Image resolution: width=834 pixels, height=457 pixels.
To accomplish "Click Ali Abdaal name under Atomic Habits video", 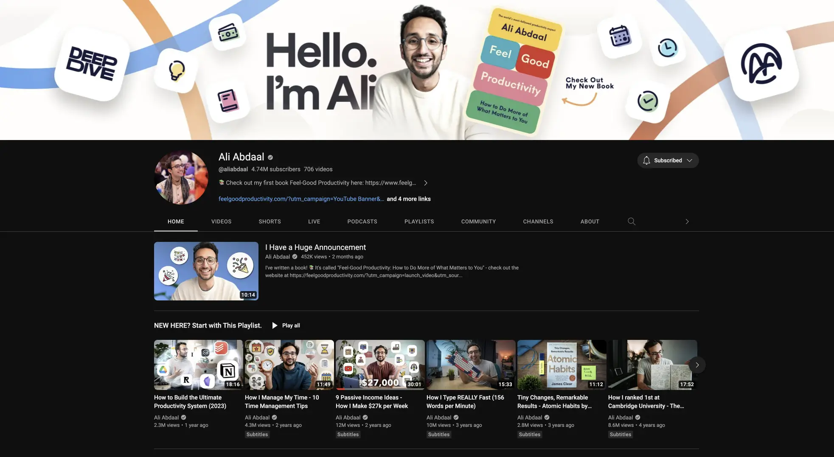I will tap(530, 418).
